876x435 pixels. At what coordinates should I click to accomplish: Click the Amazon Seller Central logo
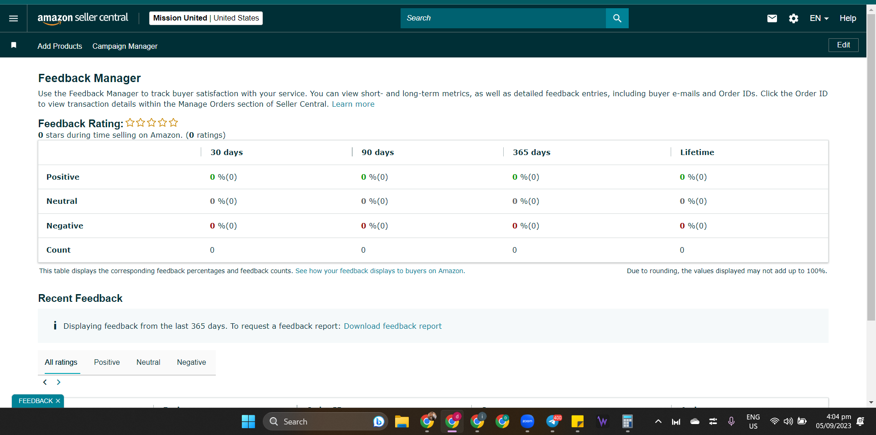coord(83,18)
